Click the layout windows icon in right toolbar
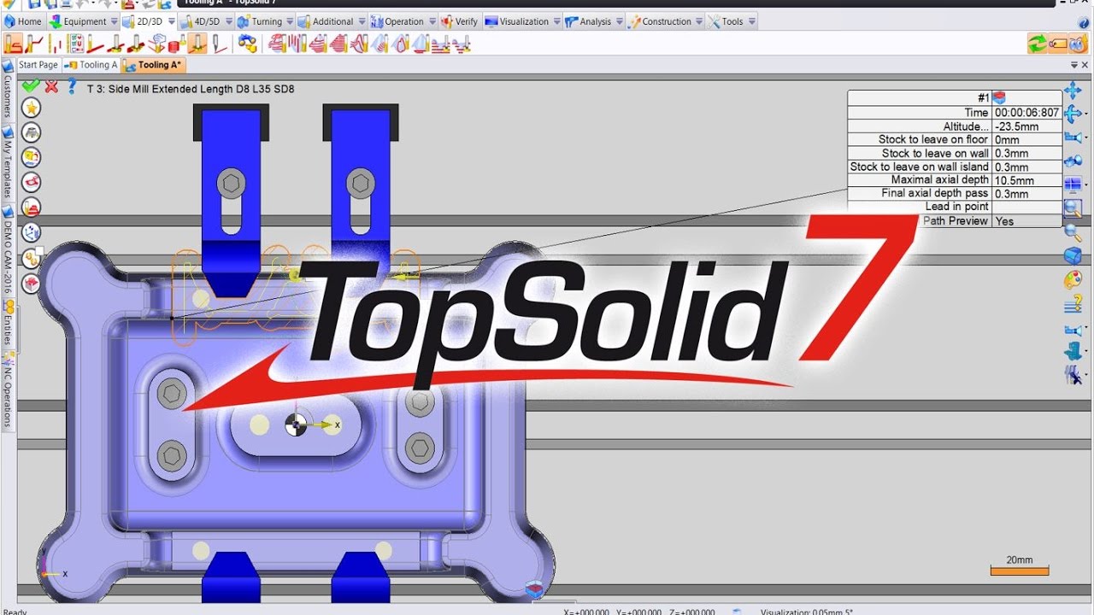This screenshot has height=615, width=1094. click(x=1073, y=184)
